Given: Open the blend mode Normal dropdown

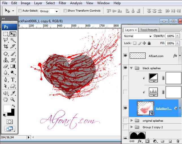Looking at the screenshot, I should [138, 36].
